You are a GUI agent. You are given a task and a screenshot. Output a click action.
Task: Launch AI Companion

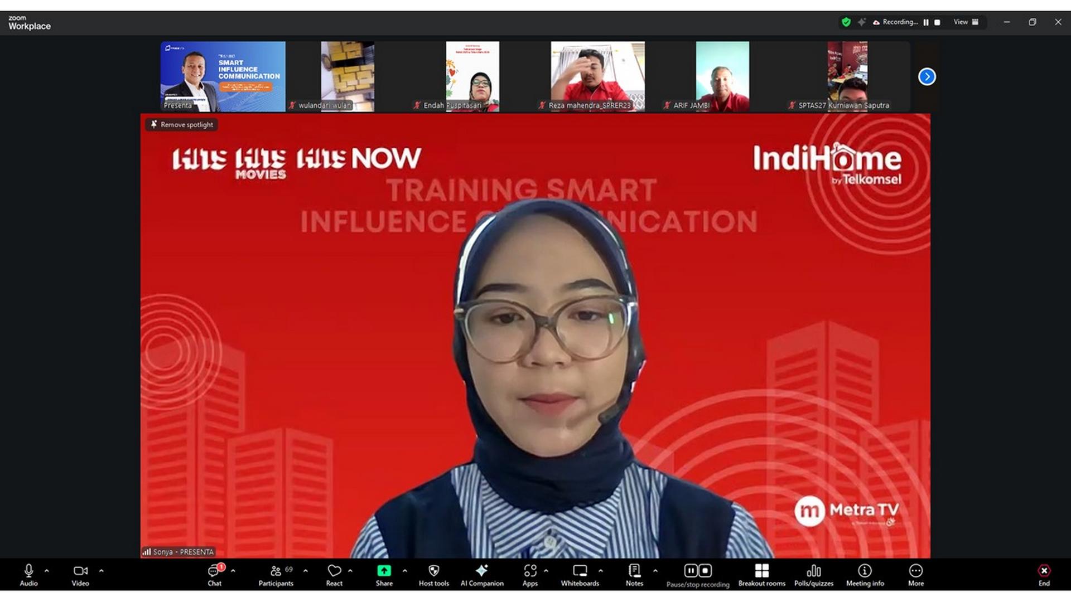(x=482, y=575)
